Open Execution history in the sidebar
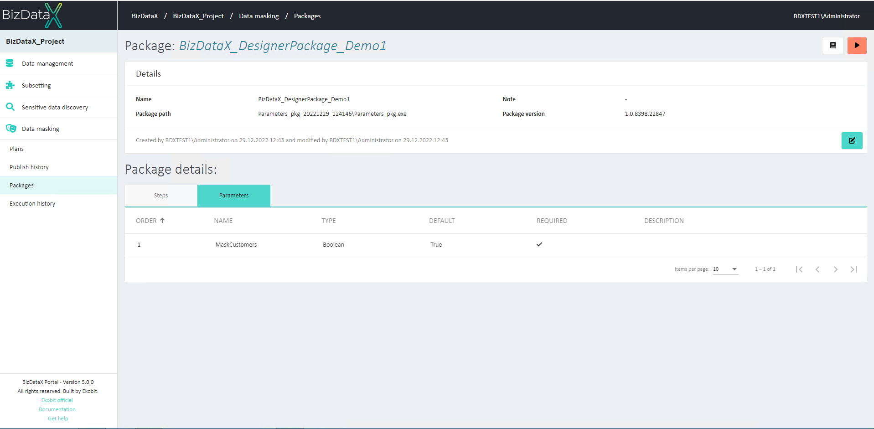The image size is (874, 429). (x=58, y=203)
